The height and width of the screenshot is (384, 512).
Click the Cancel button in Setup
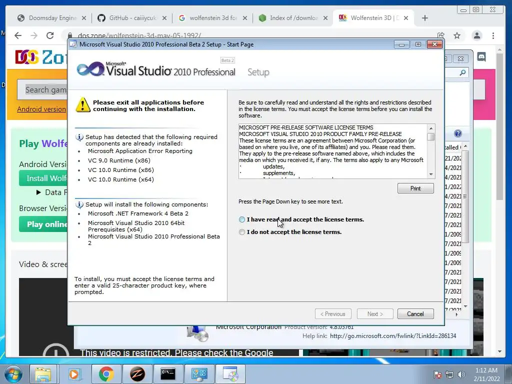pos(415,314)
